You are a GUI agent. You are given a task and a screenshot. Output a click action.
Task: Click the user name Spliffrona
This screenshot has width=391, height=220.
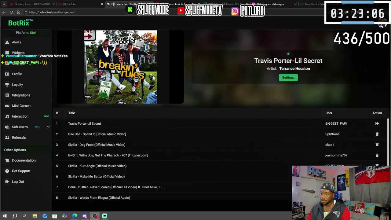point(332,134)
